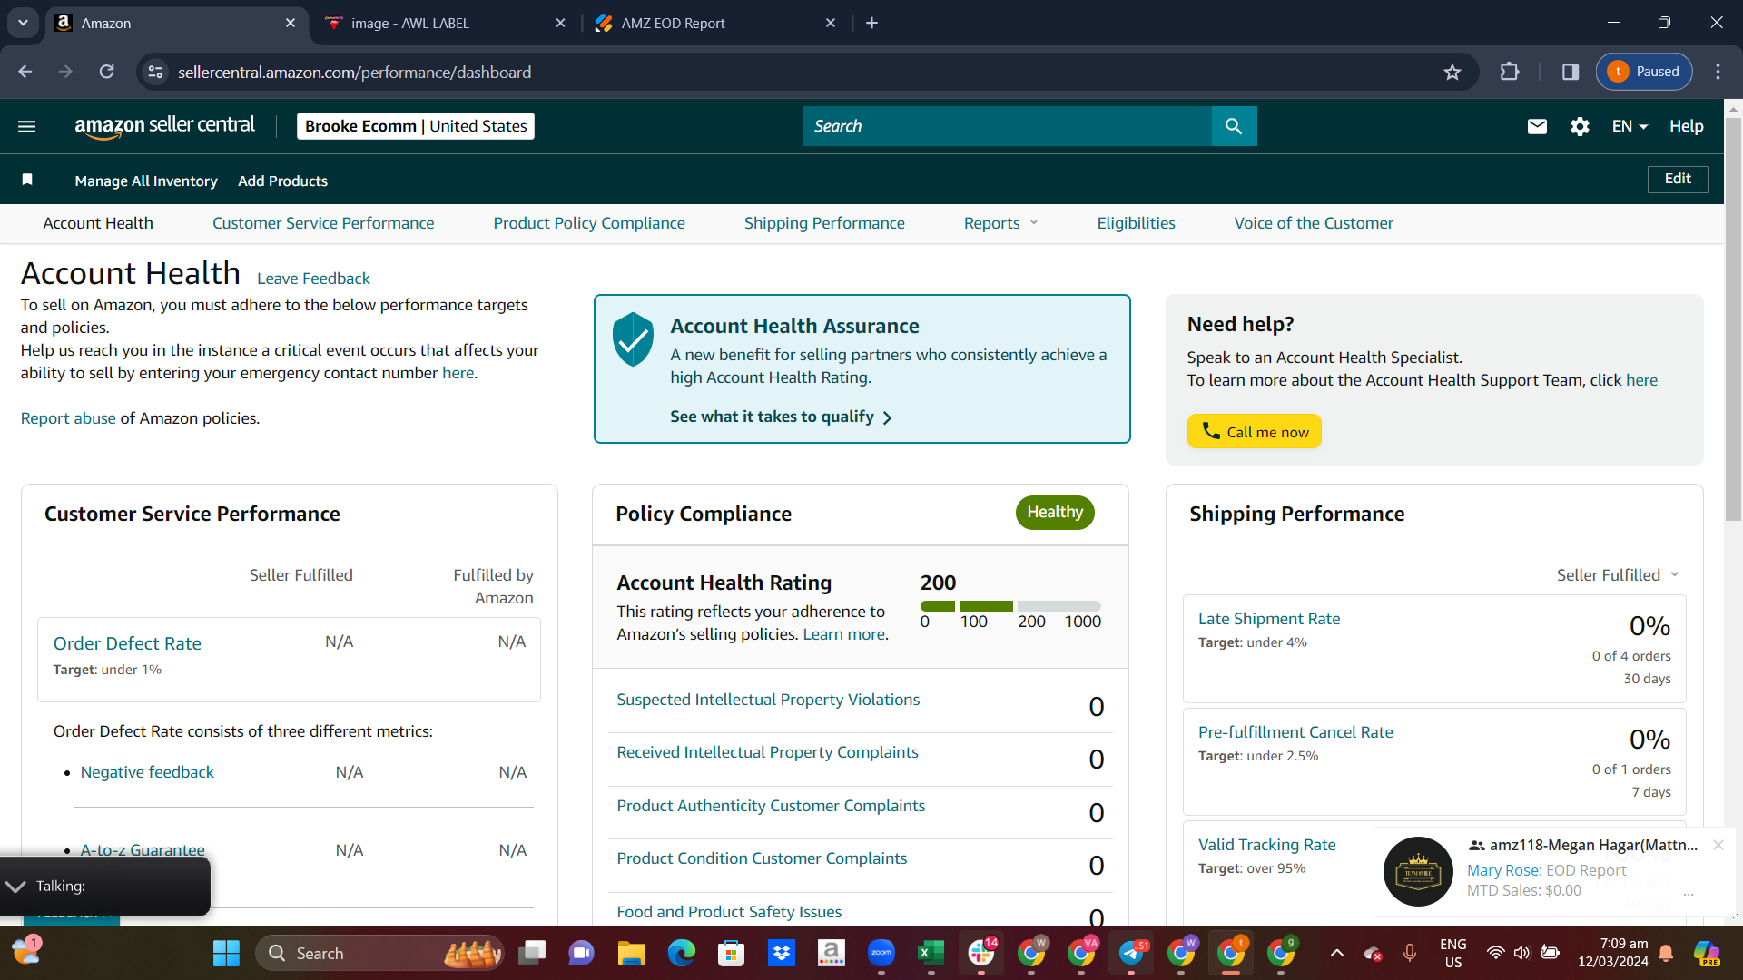The height and width of the screenshot is (980, 1743).
Task: Click the bookmark flag icon
Action: [27, 180]
